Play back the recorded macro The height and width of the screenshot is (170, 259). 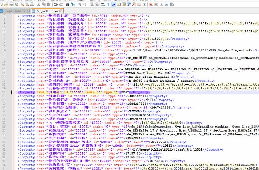pyautogui.click(x=162, y=4)
